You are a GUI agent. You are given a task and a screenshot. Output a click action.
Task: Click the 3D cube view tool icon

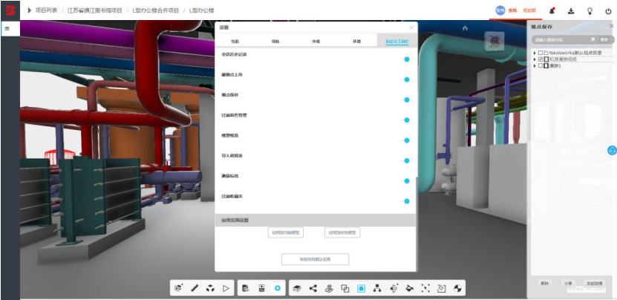(x=179, y=288)
